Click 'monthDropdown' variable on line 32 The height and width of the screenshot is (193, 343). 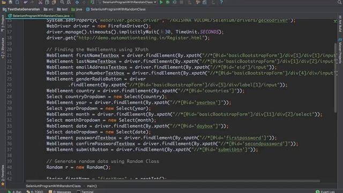click(83, 120)
